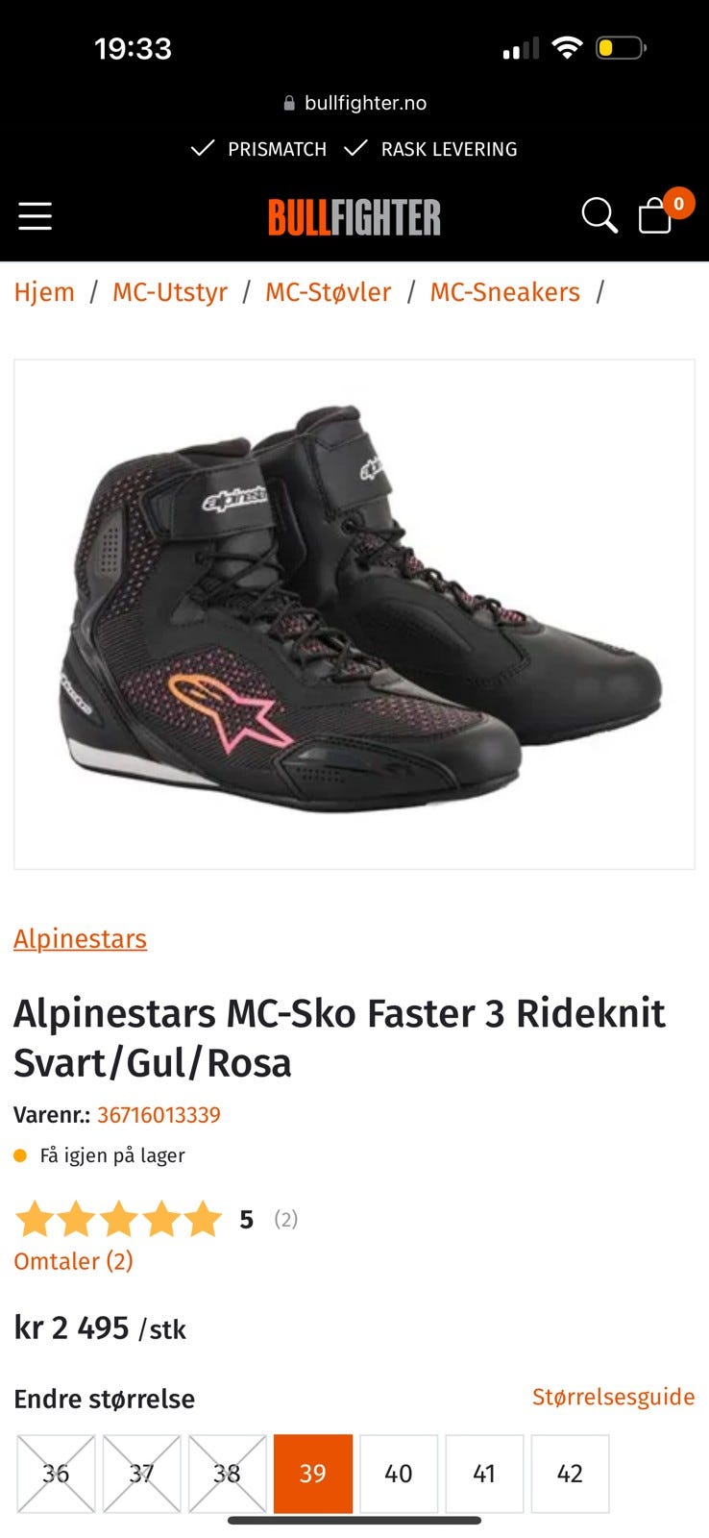Tap the star rating icons
709x1538 pixels.
tap(119, 1219)
